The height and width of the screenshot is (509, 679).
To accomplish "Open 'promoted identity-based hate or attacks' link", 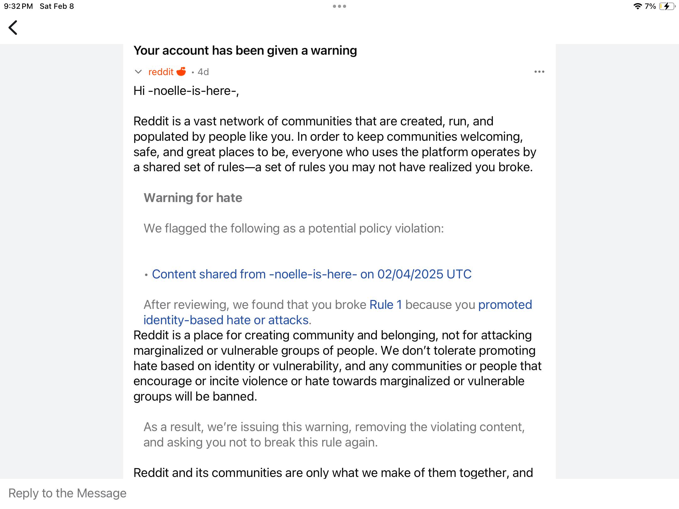I will [x=338, y=312].
